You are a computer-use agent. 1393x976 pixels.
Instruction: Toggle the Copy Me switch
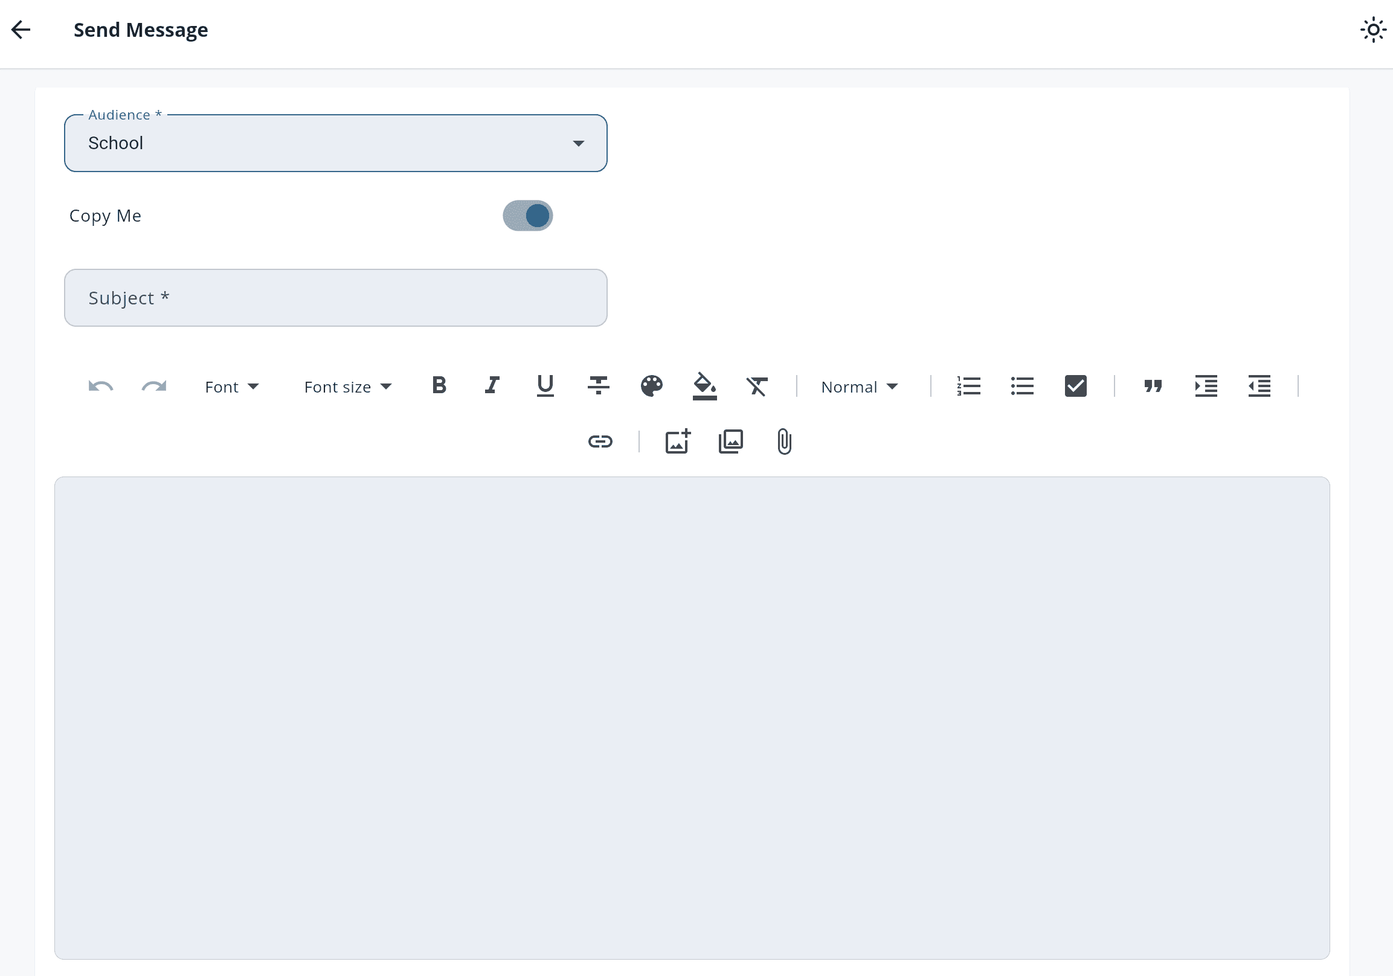pyautogui.click(x=527, y=216)
